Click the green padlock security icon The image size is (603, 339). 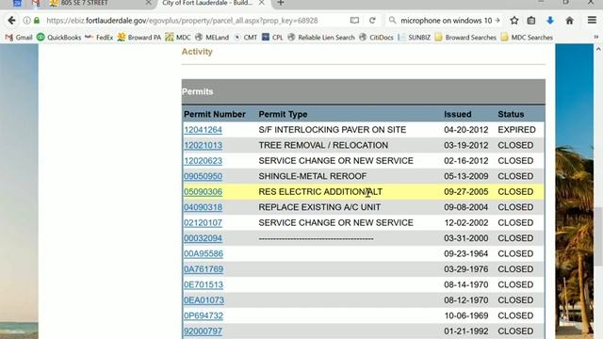coord(37,21)
